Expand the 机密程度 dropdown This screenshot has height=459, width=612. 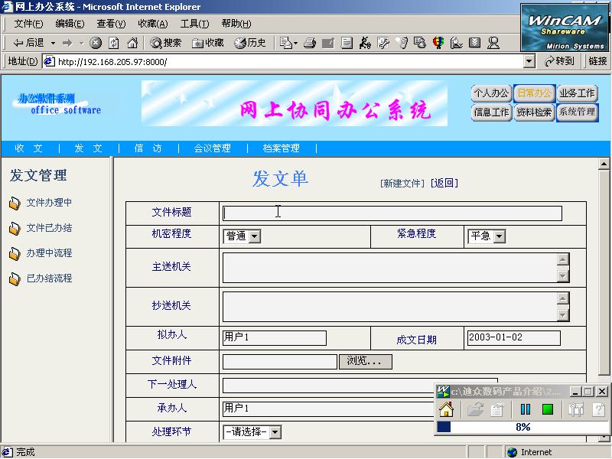(x=255, y=236)
